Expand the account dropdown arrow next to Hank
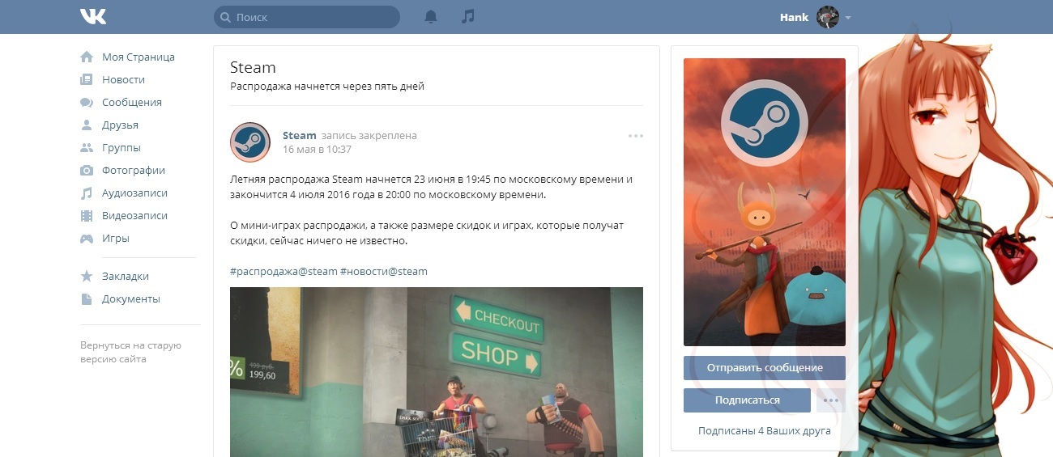This screenshot has width=1053, height=457. [847, 17]
